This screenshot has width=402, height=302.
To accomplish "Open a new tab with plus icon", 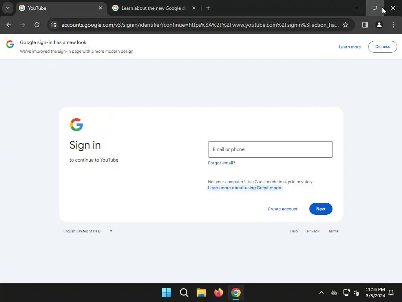I will [208, 8].
